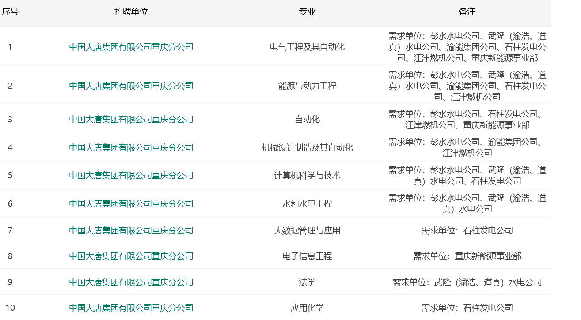Screen dimensions: 581x320
Task: Click the 应用化学 major cell
Action: point(307,308)
